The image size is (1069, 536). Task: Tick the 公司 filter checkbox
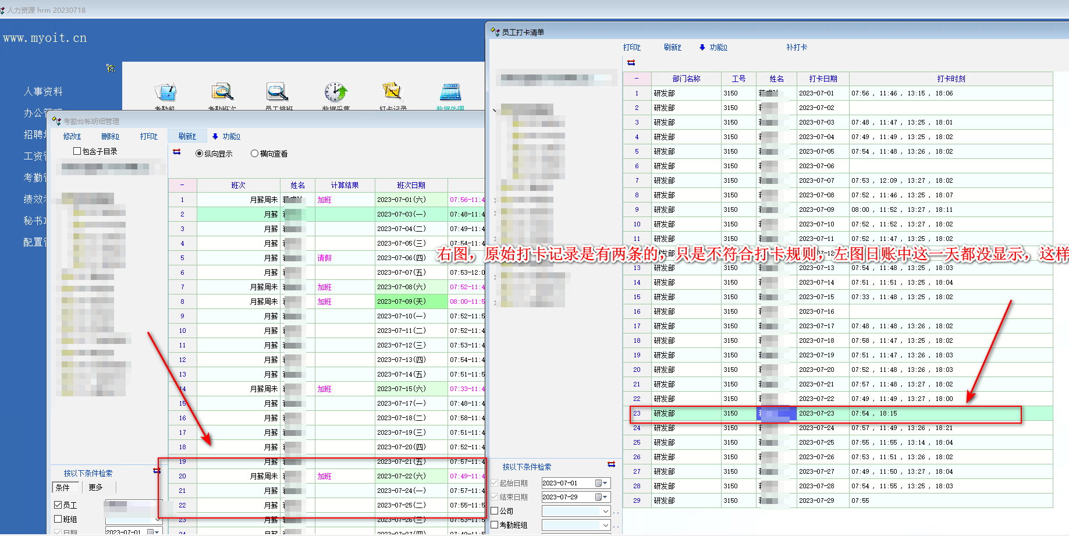click(x=495, y=511)
